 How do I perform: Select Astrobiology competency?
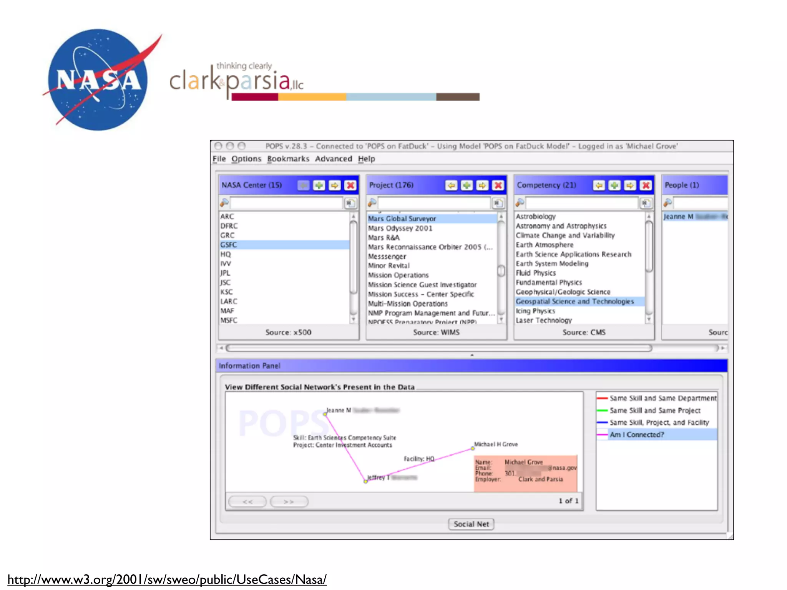coord(579,217)
